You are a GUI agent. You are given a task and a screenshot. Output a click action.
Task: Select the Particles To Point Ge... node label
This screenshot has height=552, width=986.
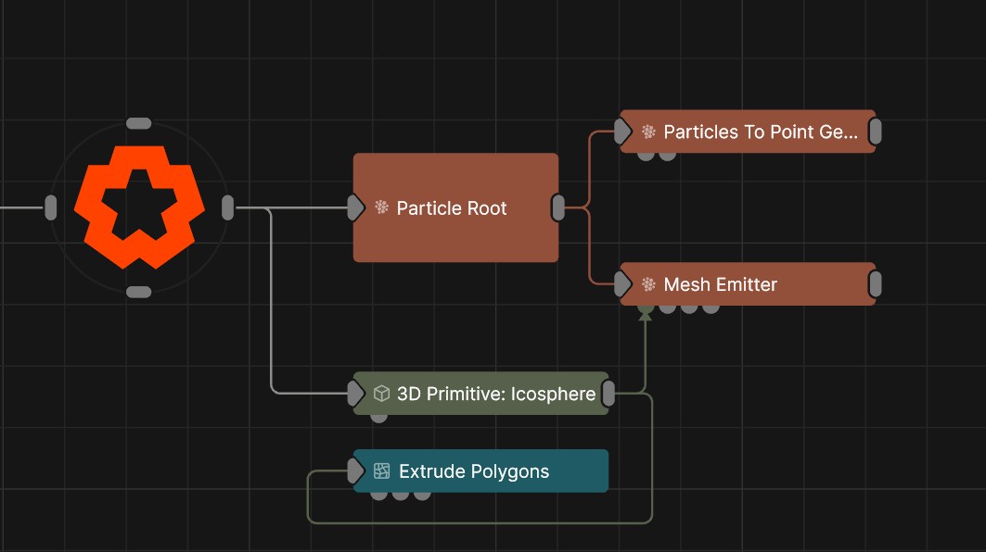[761, 132]
